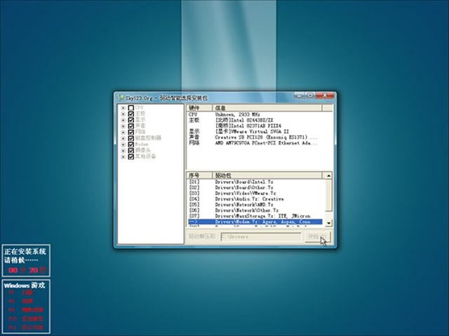Image resolution: width=449 pixels, height=336 pixels.
Task: Expand the 磁盘控制器 tree node
Action: (123, 138)
